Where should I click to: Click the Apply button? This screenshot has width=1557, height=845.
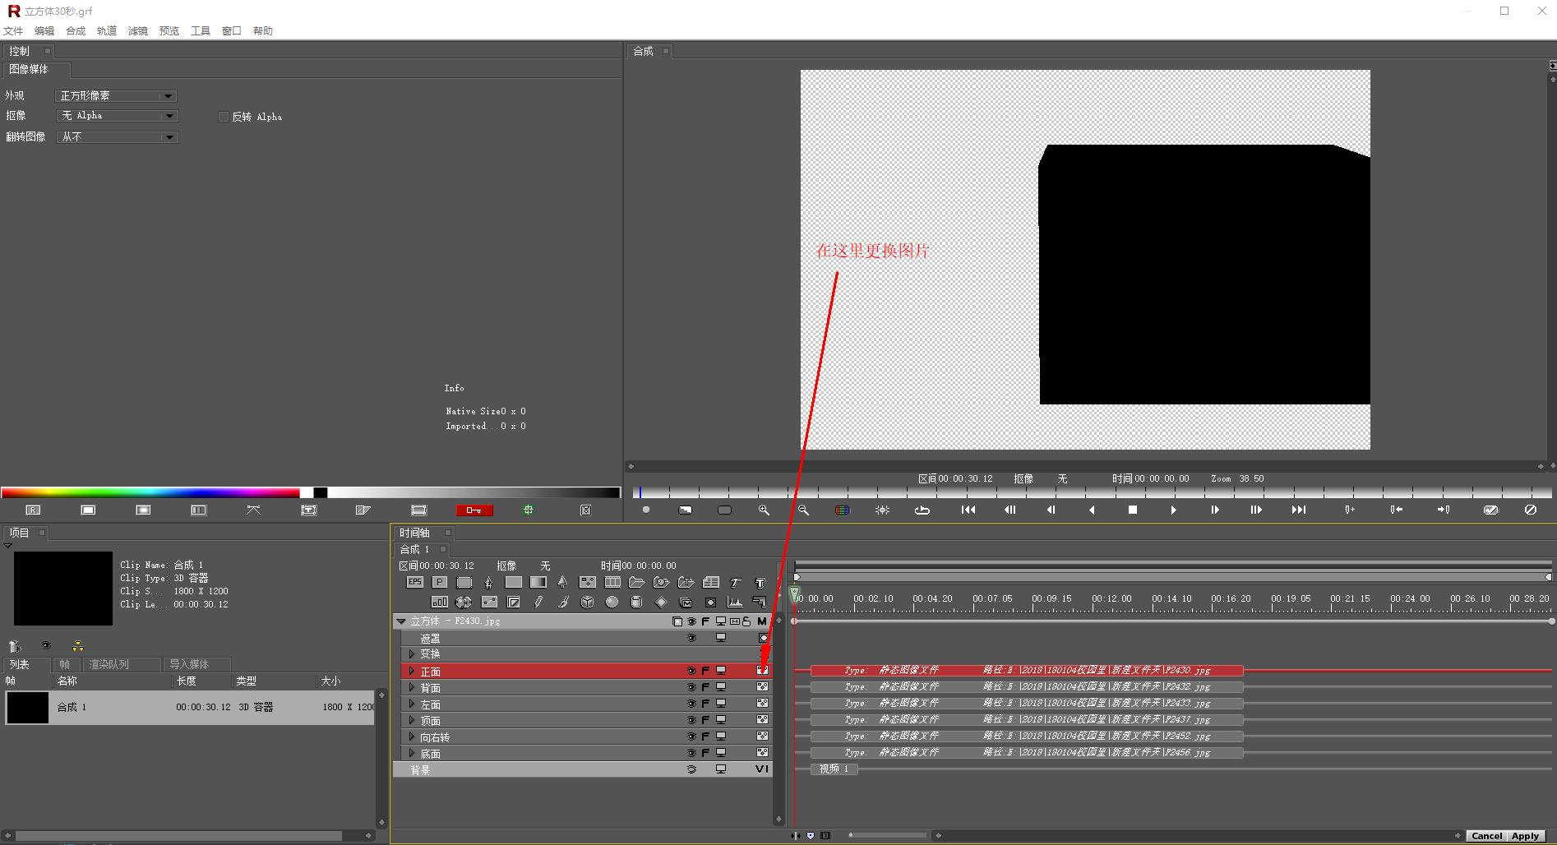1525,836
